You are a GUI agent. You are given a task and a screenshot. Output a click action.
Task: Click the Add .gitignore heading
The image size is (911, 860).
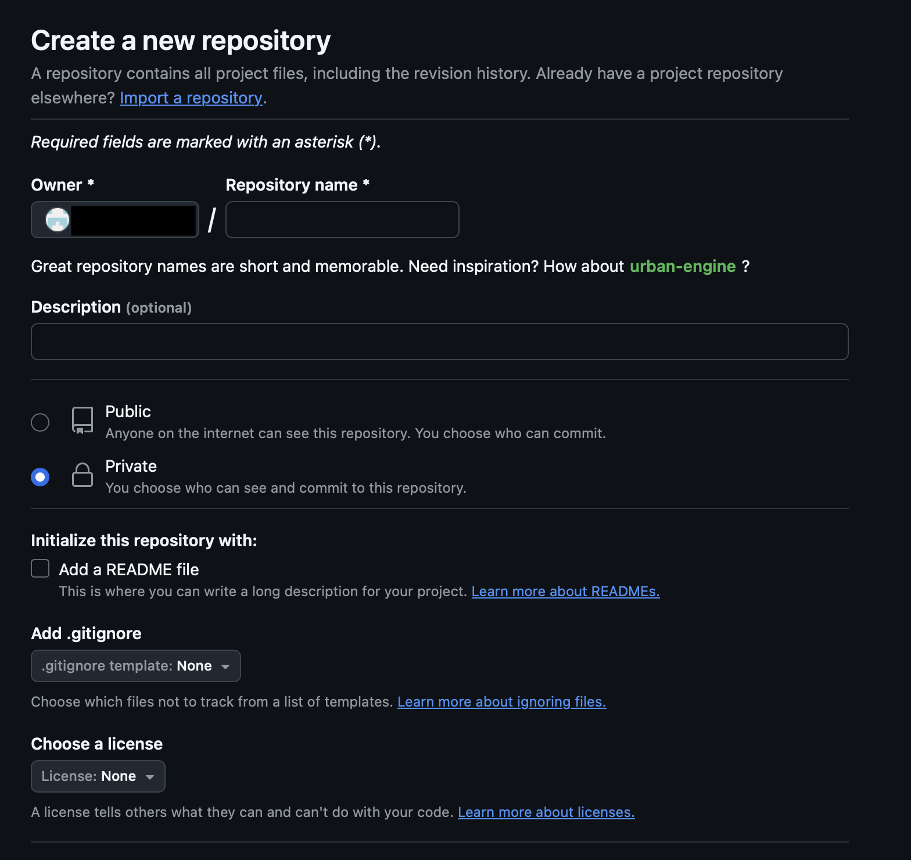coord(87,633)
